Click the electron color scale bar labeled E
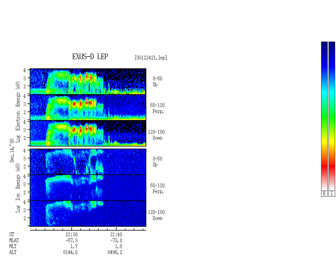Screen dimensions: 336x260 coord(324,116)
